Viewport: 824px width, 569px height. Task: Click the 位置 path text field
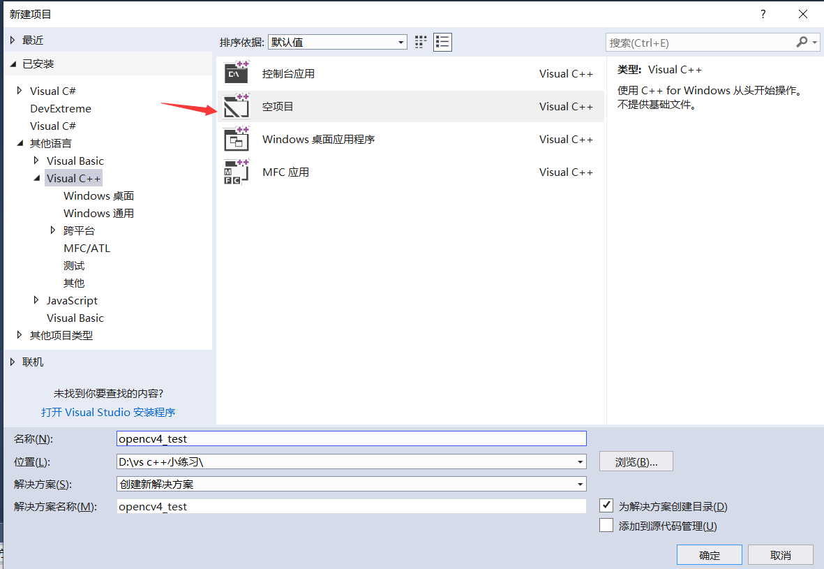[x=345, y=461]
